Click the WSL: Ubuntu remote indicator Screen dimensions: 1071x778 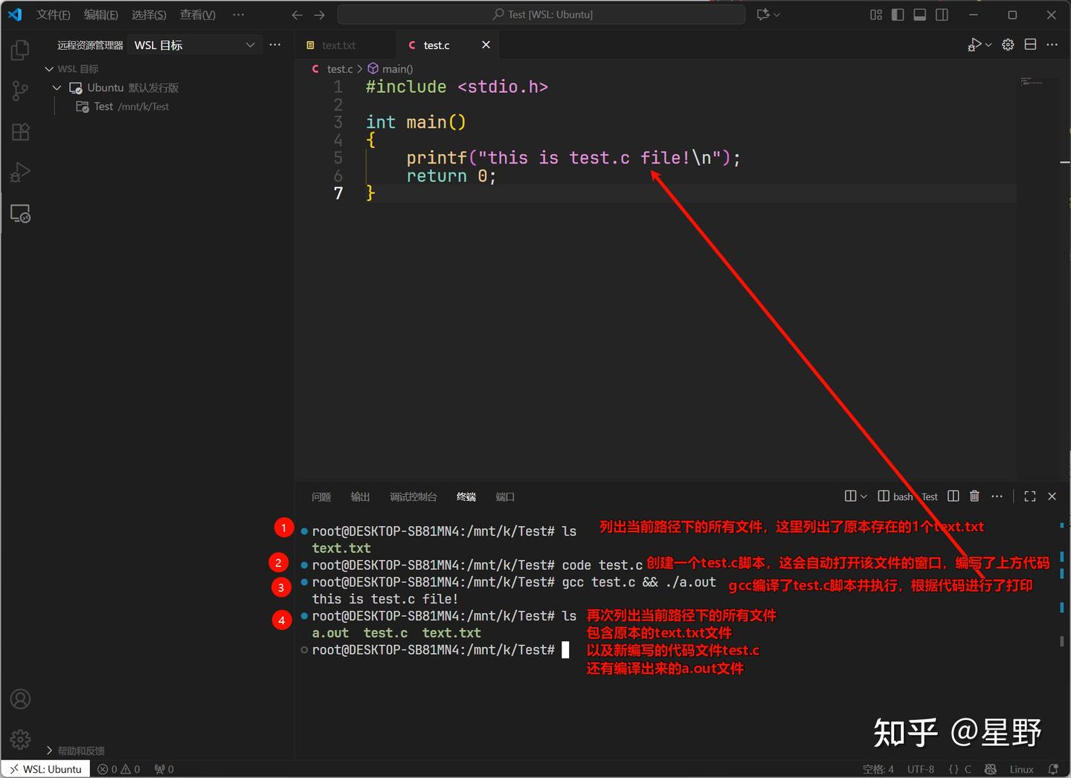45,769
